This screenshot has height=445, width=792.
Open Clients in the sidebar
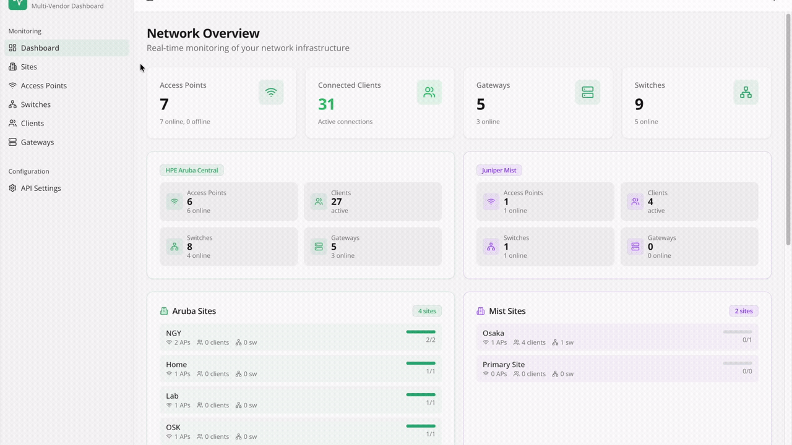67,123
